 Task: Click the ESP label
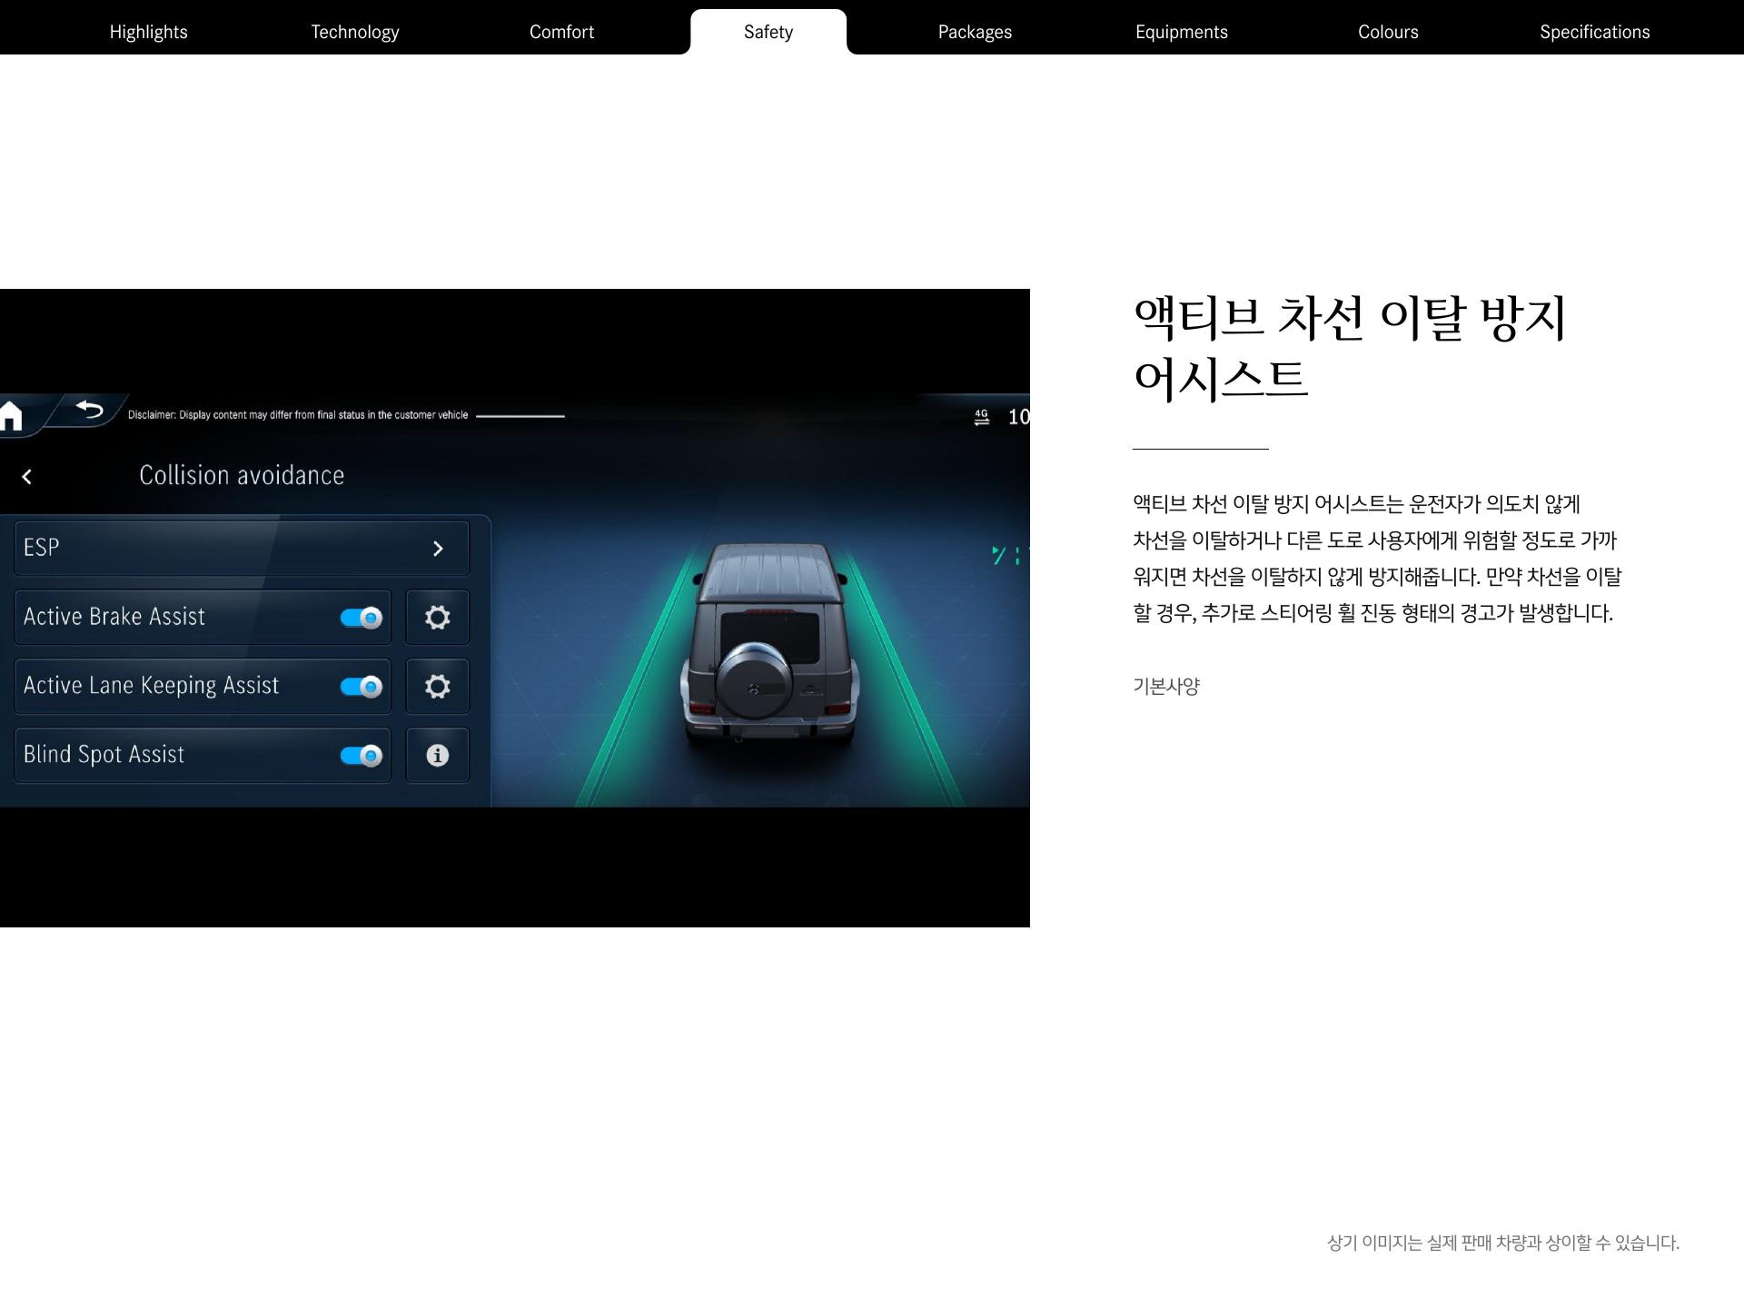pyautogui.click(x=42, y=548)
